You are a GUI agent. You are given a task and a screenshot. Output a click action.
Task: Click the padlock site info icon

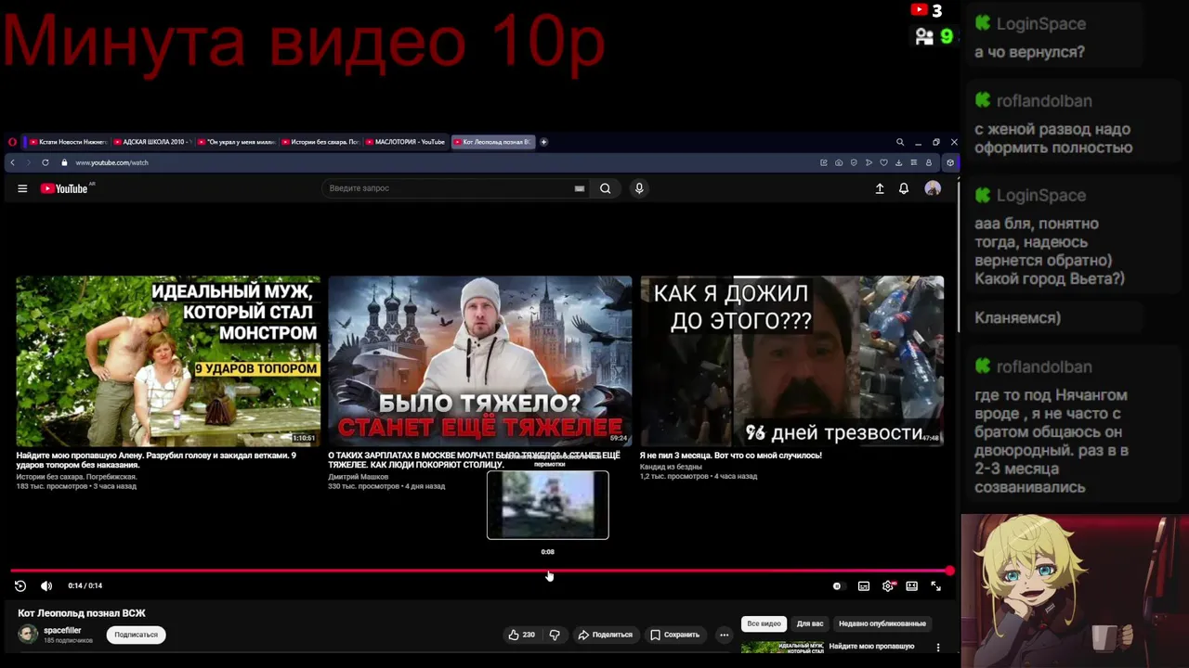64,162
